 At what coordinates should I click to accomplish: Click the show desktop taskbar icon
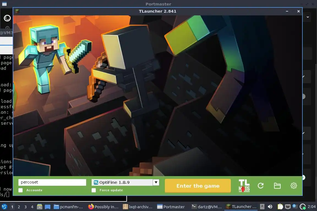click(x=48, y=207)
